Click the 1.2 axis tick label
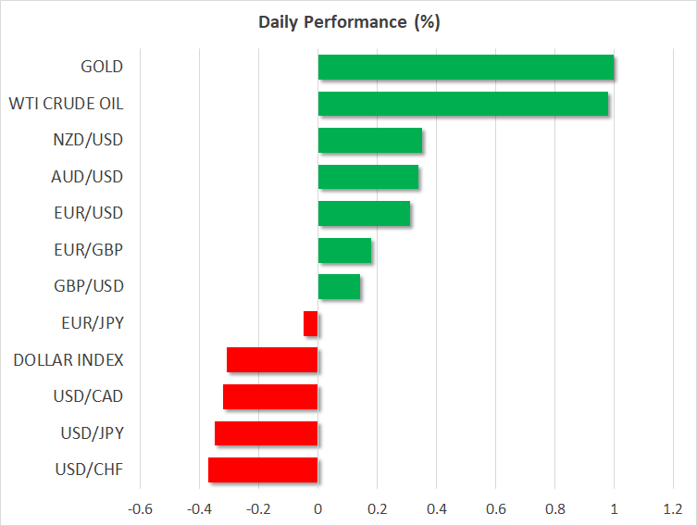This screenshot has width=697, height=526. pos(673,508)
